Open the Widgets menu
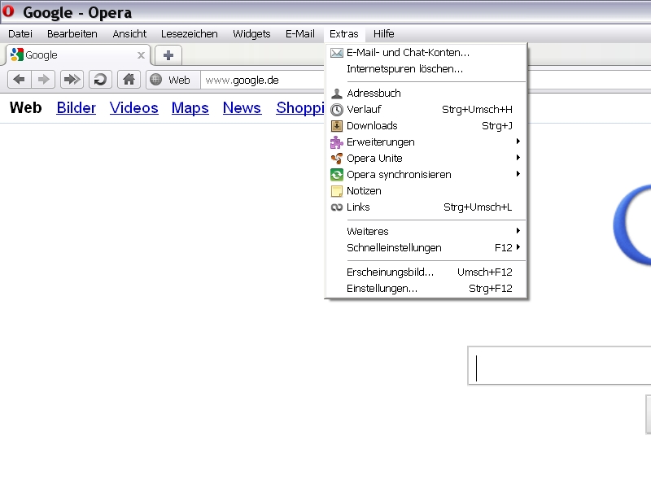 tap(251, 33)
